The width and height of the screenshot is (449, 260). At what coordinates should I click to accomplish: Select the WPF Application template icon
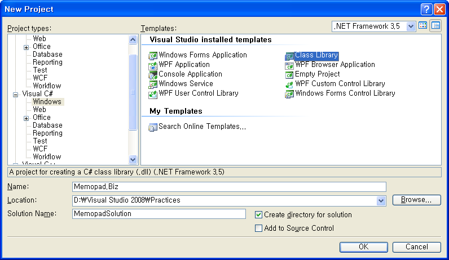point(153,65)
